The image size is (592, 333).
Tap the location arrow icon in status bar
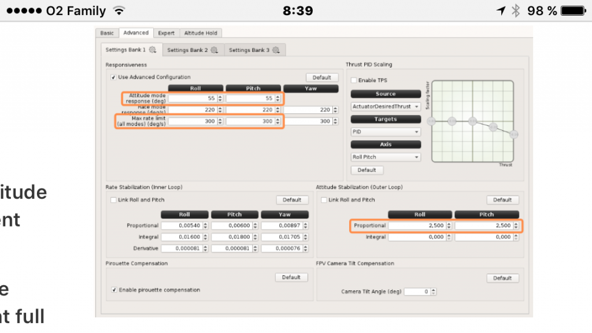point(501,11)
